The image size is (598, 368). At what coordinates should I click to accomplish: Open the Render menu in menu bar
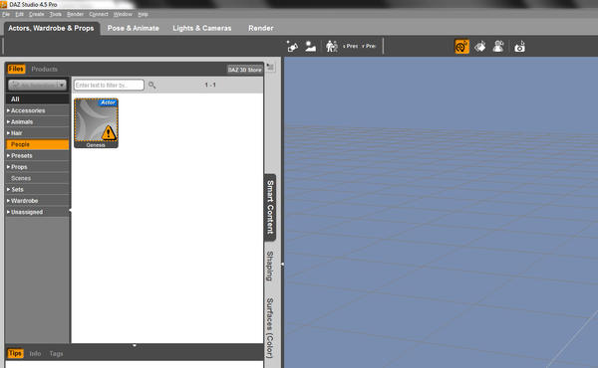pyautogui.click(x=75, y=14)
